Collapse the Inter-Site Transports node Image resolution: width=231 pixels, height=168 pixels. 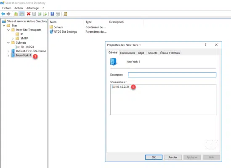coord(8,30)
